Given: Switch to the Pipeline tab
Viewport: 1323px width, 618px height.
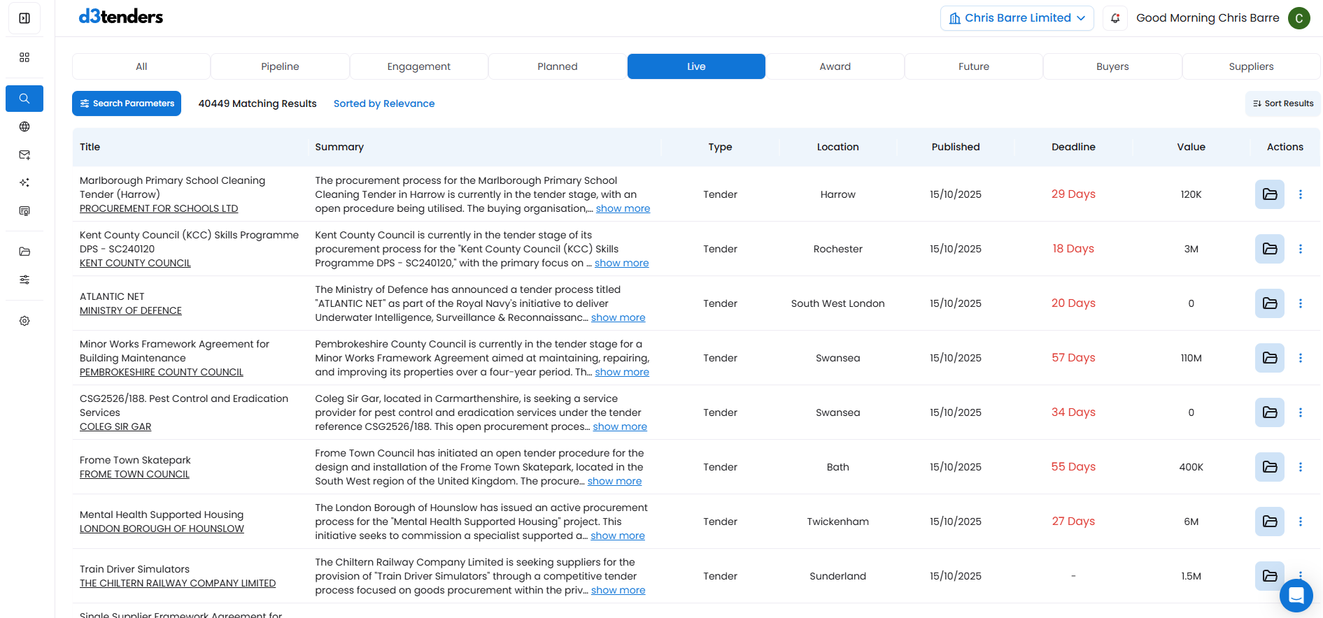Looking at the screenshot, I should [280, 66].
